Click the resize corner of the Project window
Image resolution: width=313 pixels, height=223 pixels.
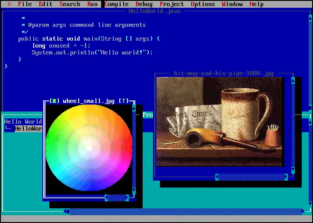coord(309,211)
